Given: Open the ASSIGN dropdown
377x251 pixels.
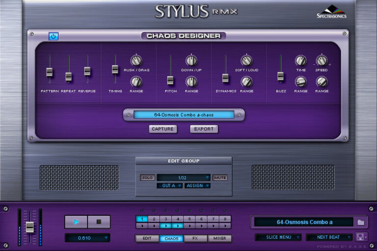Looking at the screenshot, I should (197, 186).
